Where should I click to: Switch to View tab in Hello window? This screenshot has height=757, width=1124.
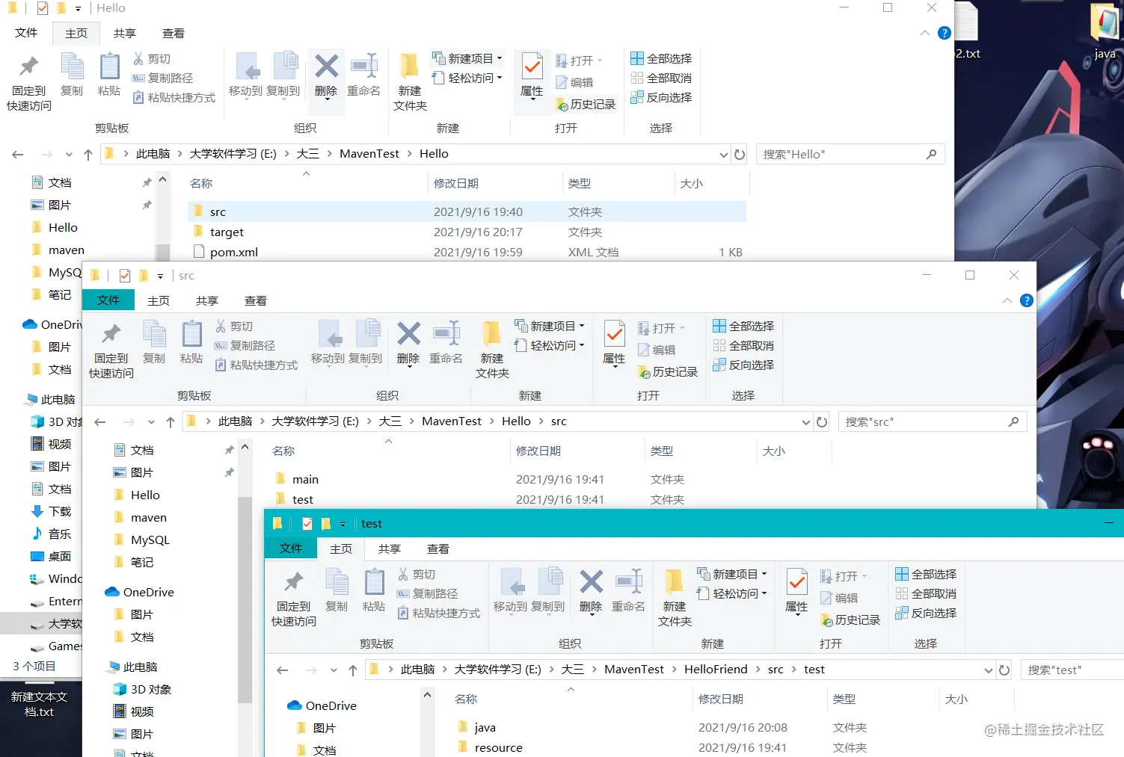173,33
